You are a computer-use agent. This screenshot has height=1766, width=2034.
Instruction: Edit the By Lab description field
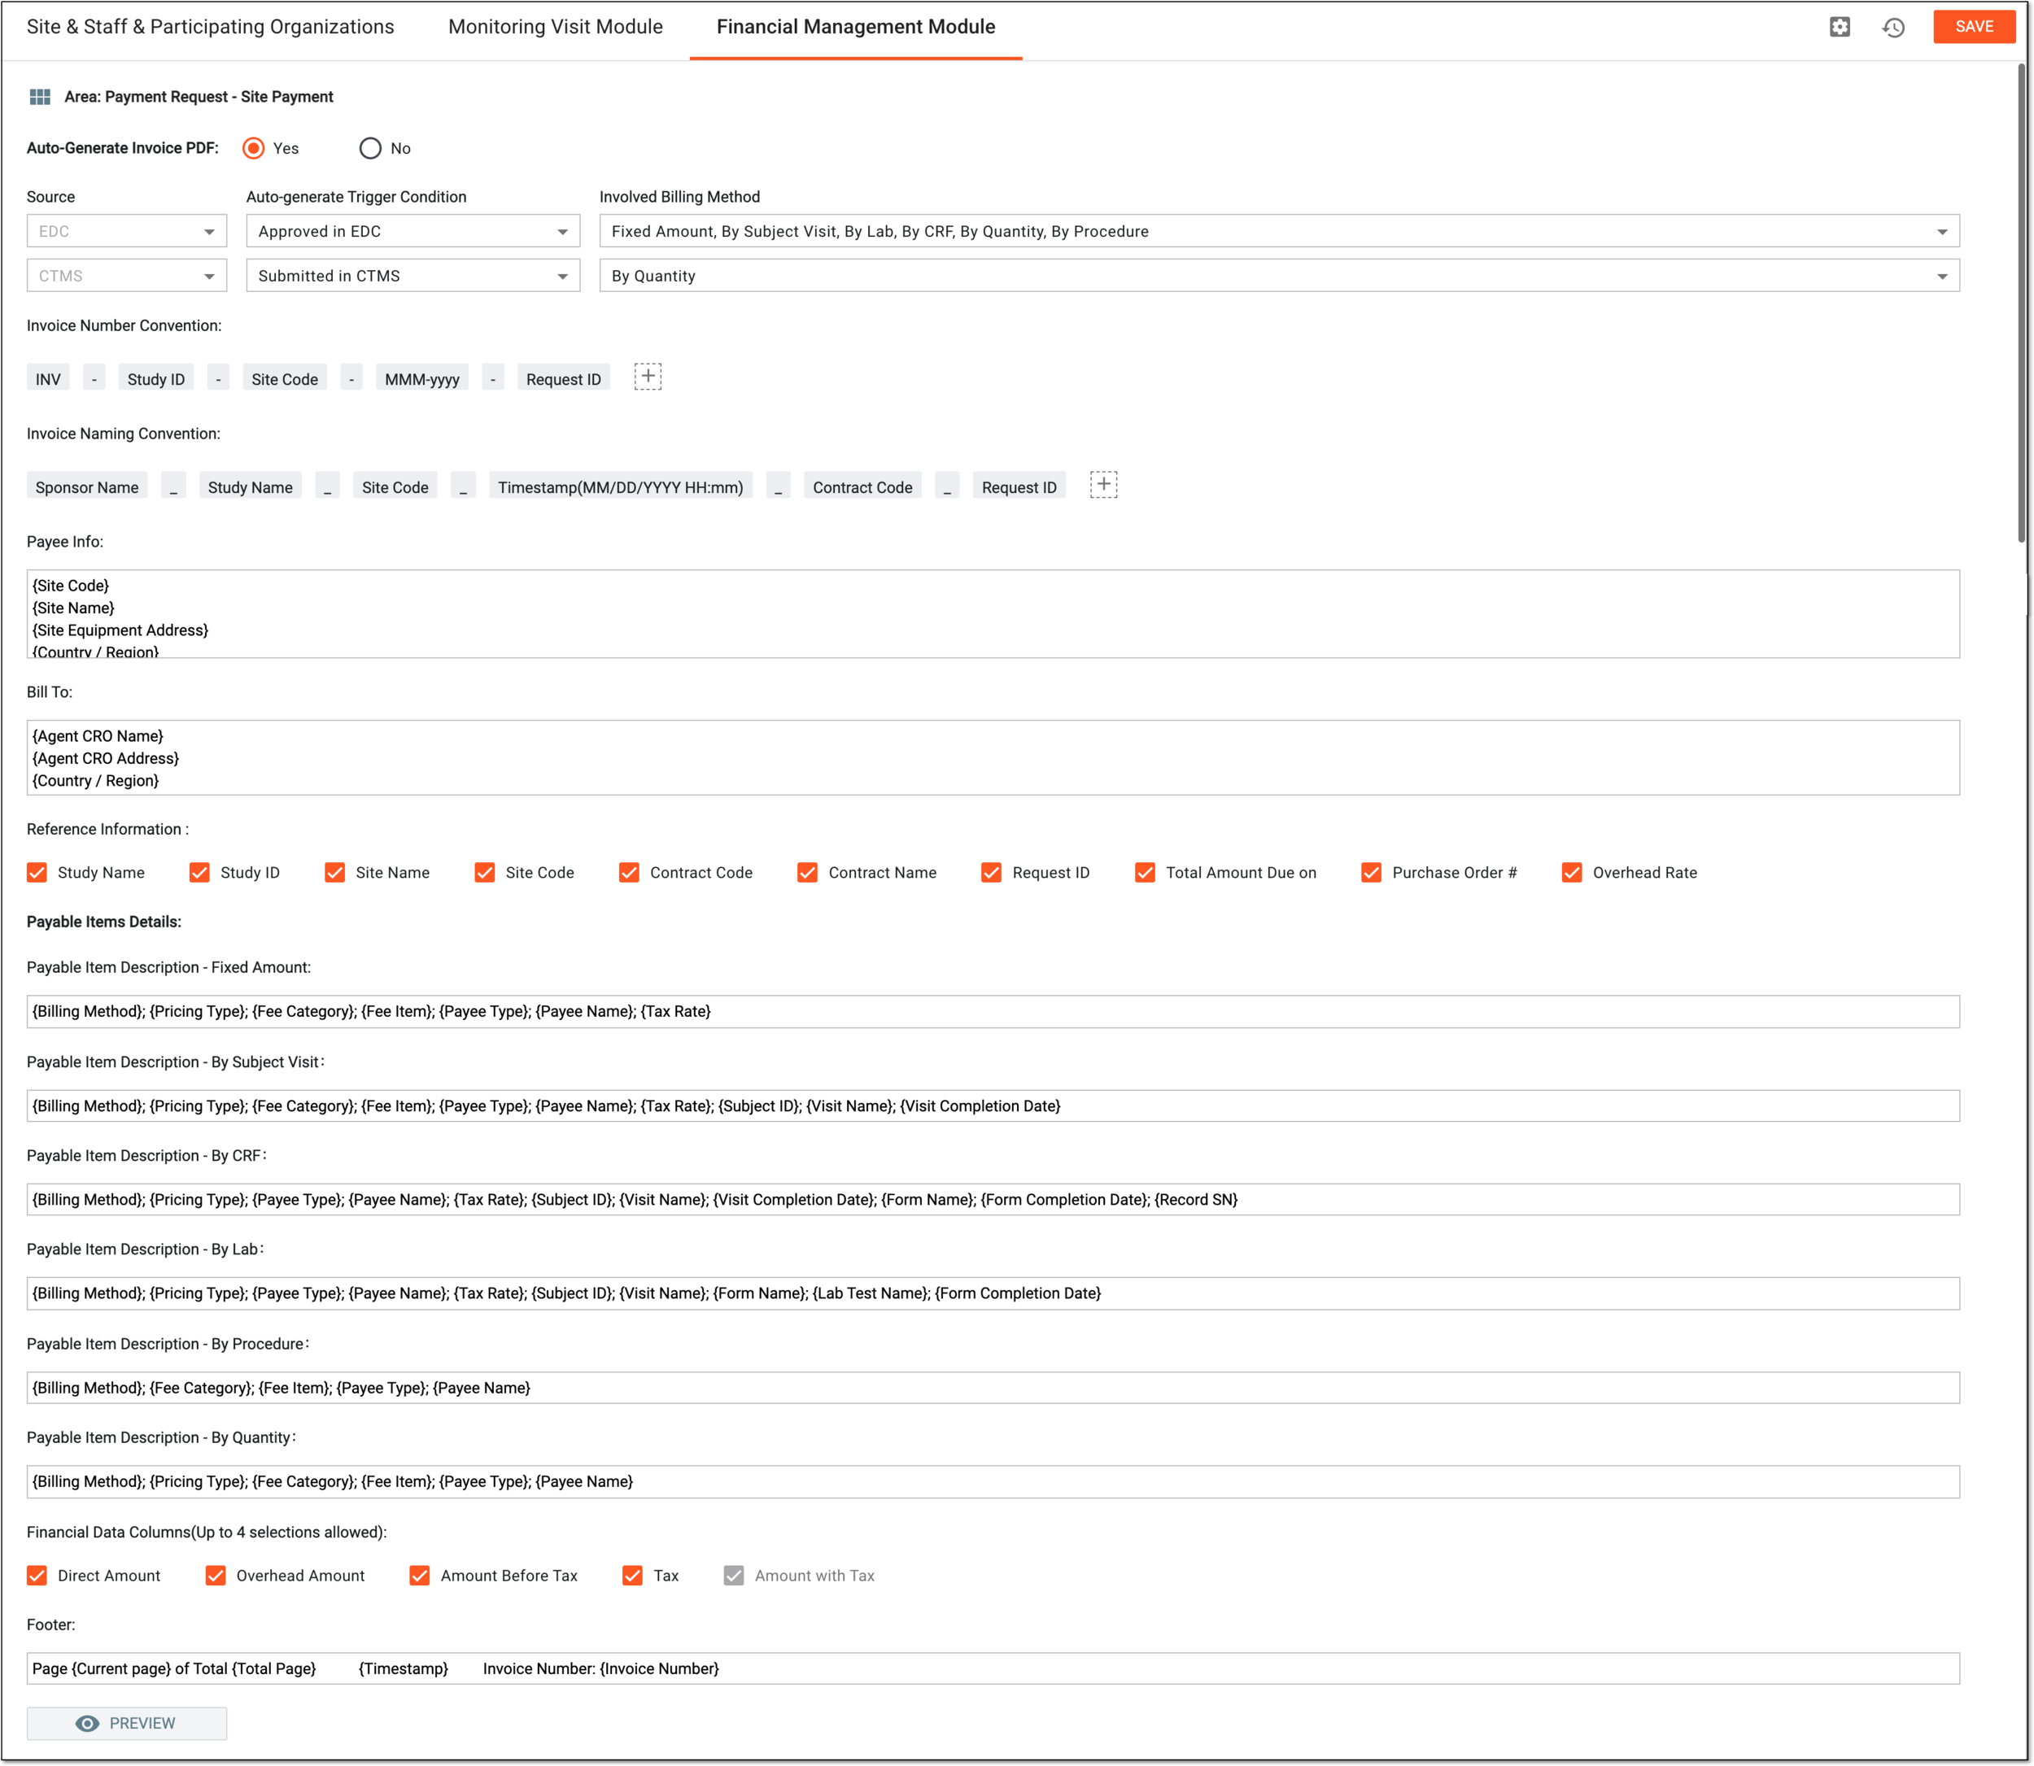(993, 1293)
